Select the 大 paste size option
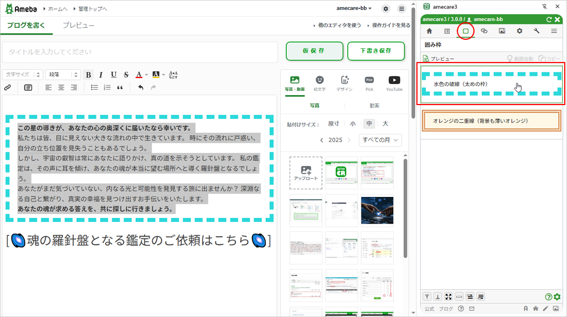 coord(385,124)
